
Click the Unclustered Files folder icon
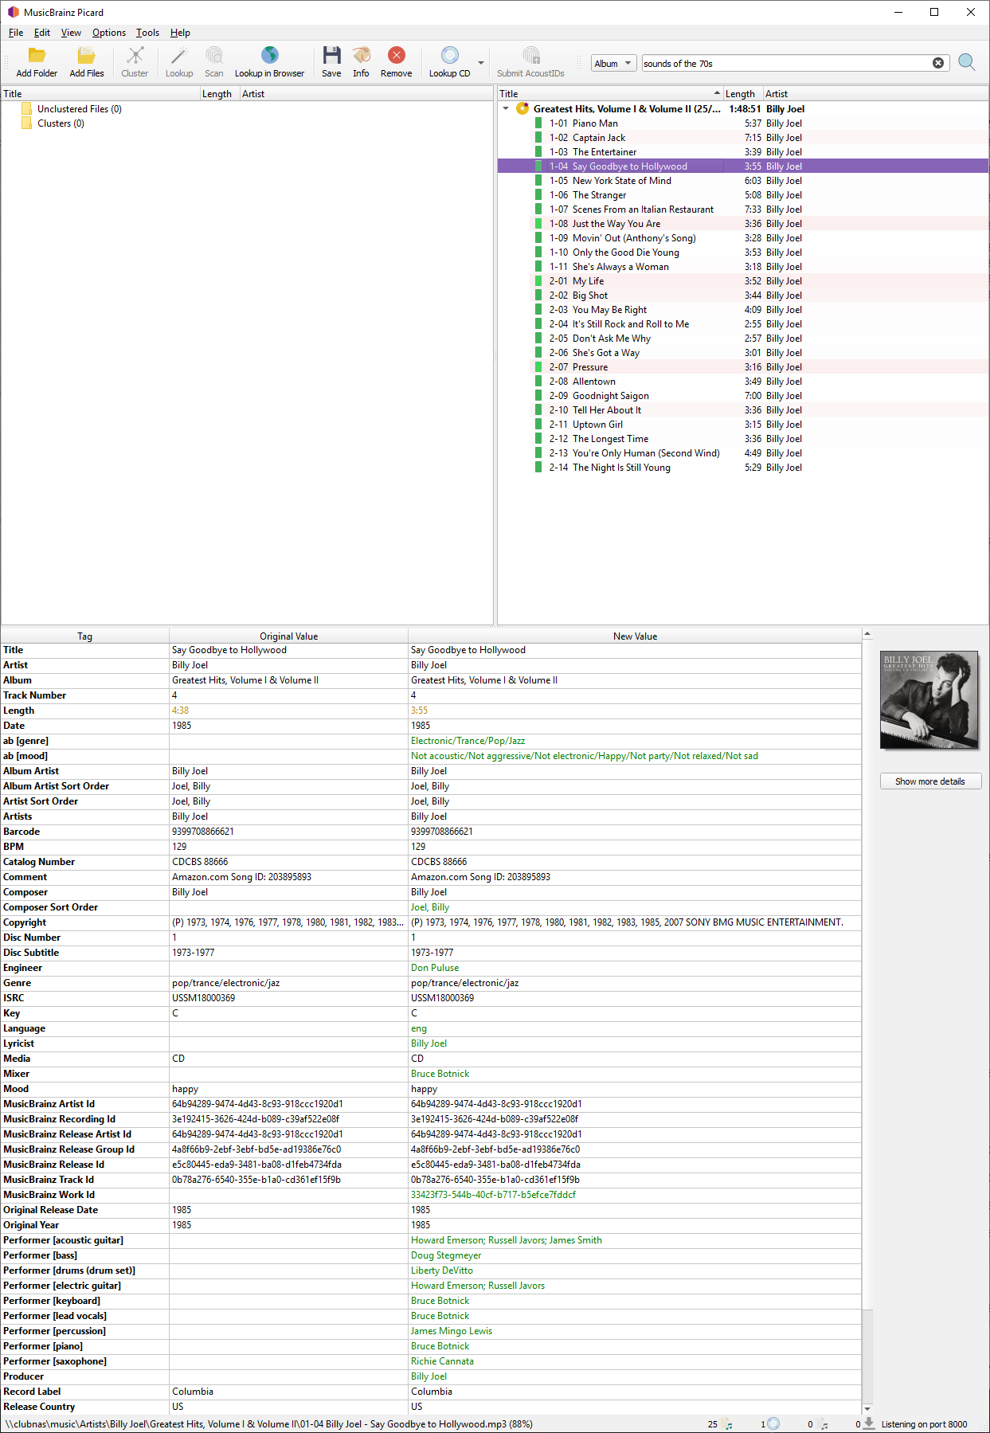(x=27, y=109)
